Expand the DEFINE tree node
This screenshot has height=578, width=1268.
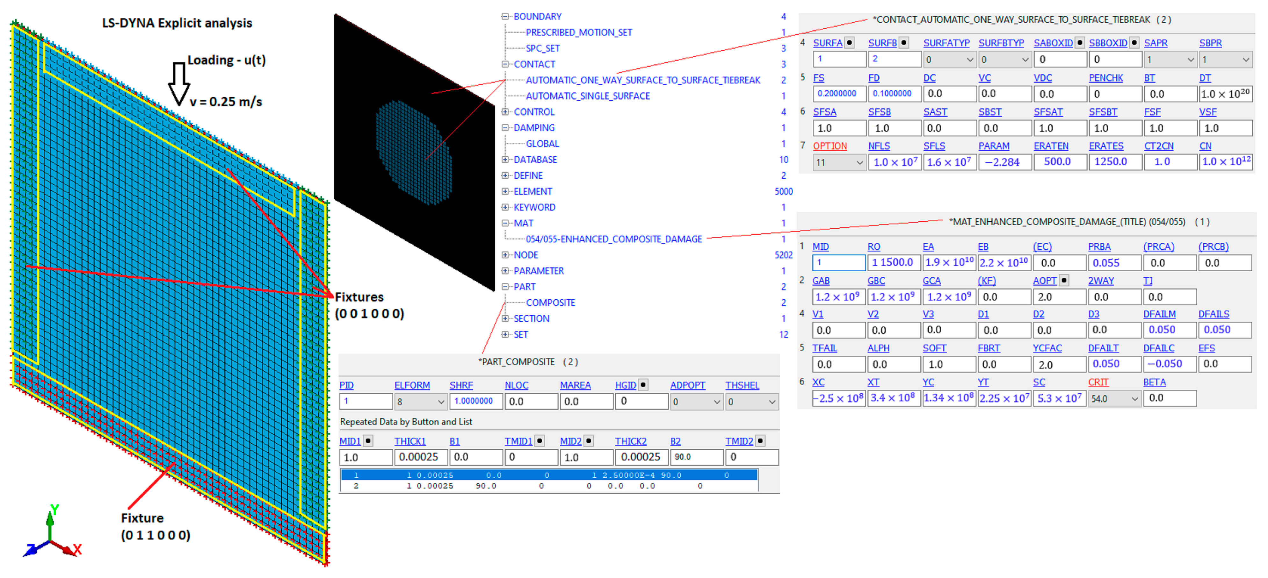pos(505,175)
